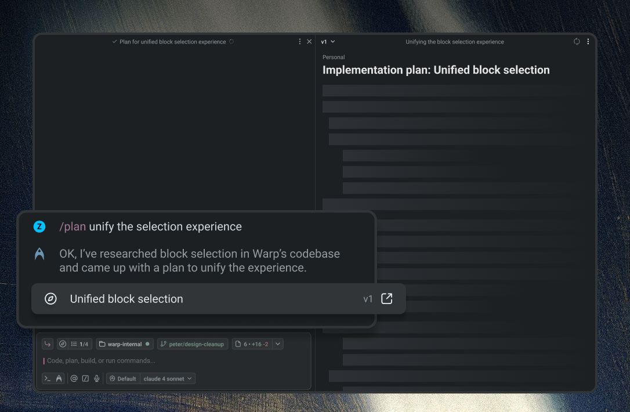Close the Plan for unified block selection pane

[x=309, y=41]
